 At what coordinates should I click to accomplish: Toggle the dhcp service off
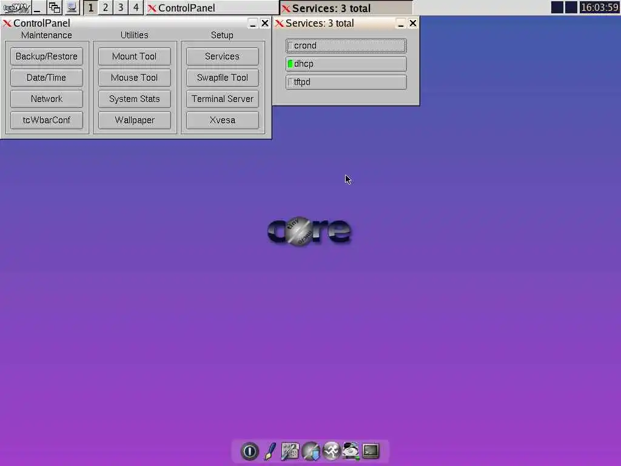click(x=346, y=64)
